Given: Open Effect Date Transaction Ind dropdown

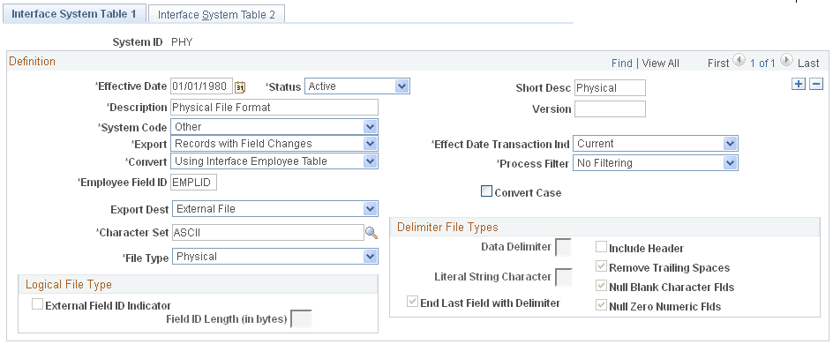Looking at the screenshot, I should (655, 144).
